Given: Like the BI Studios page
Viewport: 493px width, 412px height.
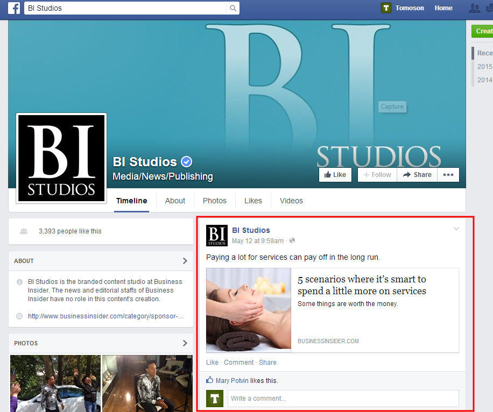Looking at the screenshot, I should click(x=335, y=175).
